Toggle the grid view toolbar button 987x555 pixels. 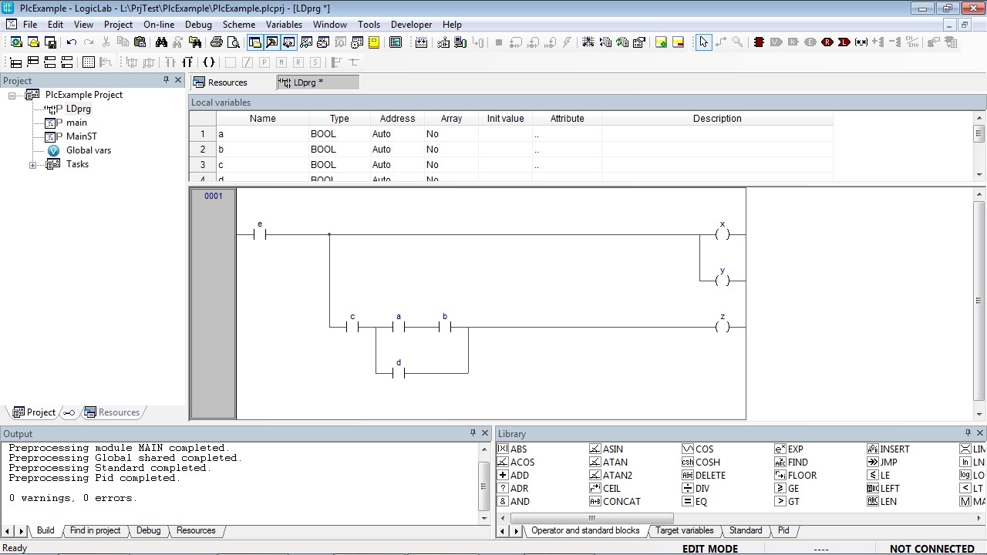[x=89, y=62]
